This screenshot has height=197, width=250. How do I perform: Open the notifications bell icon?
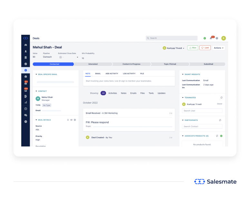tap(211, 38)
